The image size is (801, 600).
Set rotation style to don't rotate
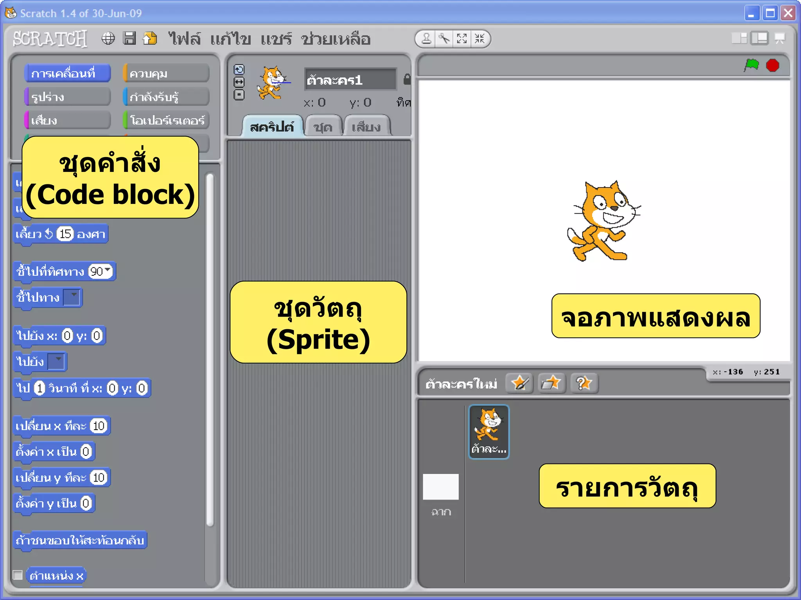pyautogui.click(x=239, y=95)
